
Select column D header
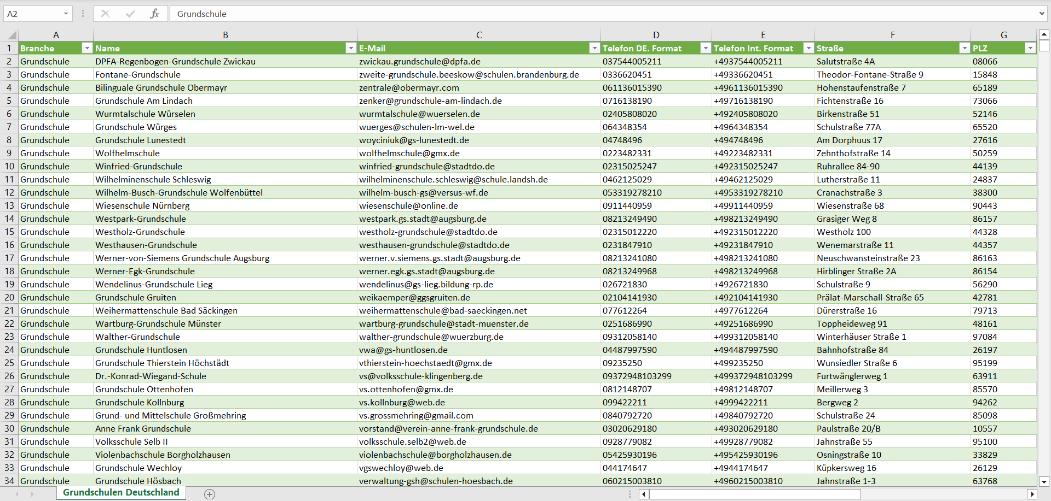(656, 35)
